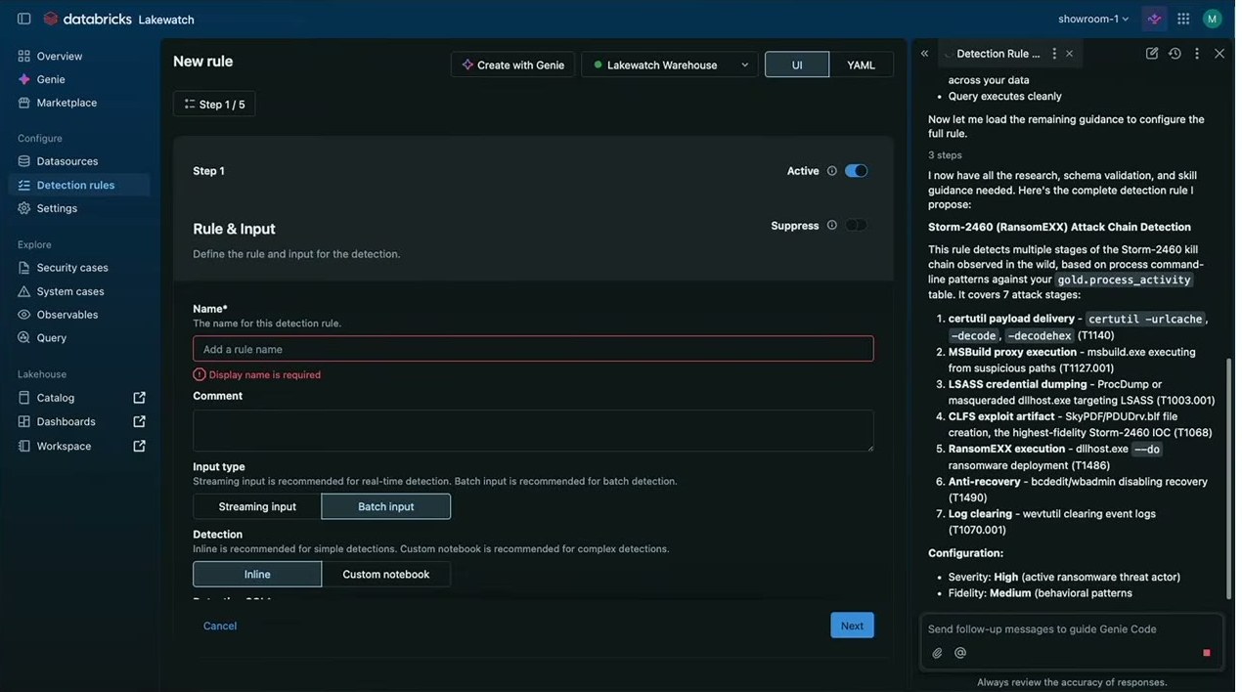The image size is (1242, 692).
Task: Click the Next button
Action: (x=853, y=626)
